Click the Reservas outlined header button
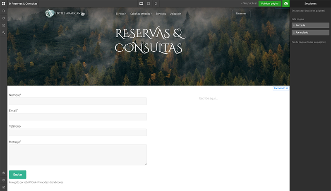This screenshot has width=331, height=191. click(241, 14)
